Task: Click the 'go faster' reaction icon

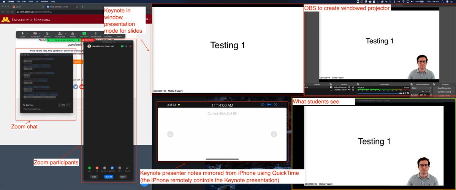Action: (x=112, y=168)
